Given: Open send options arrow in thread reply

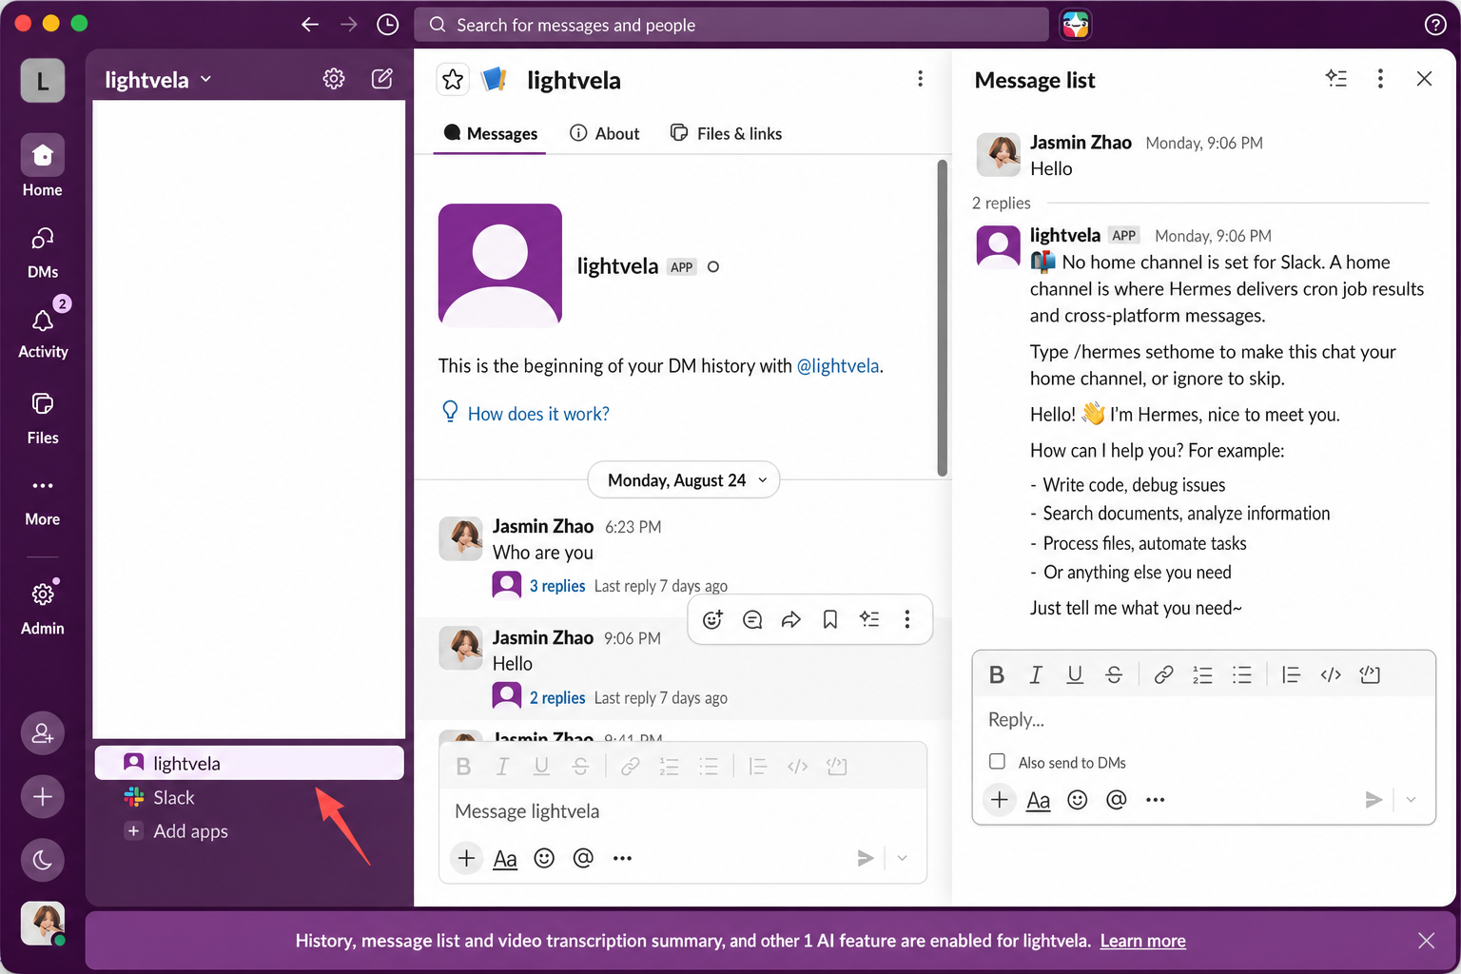Looking at the screenshot, I should (1411, 800).
